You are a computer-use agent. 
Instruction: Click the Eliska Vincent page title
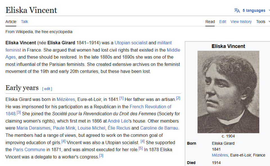click(x=31, y=10)
